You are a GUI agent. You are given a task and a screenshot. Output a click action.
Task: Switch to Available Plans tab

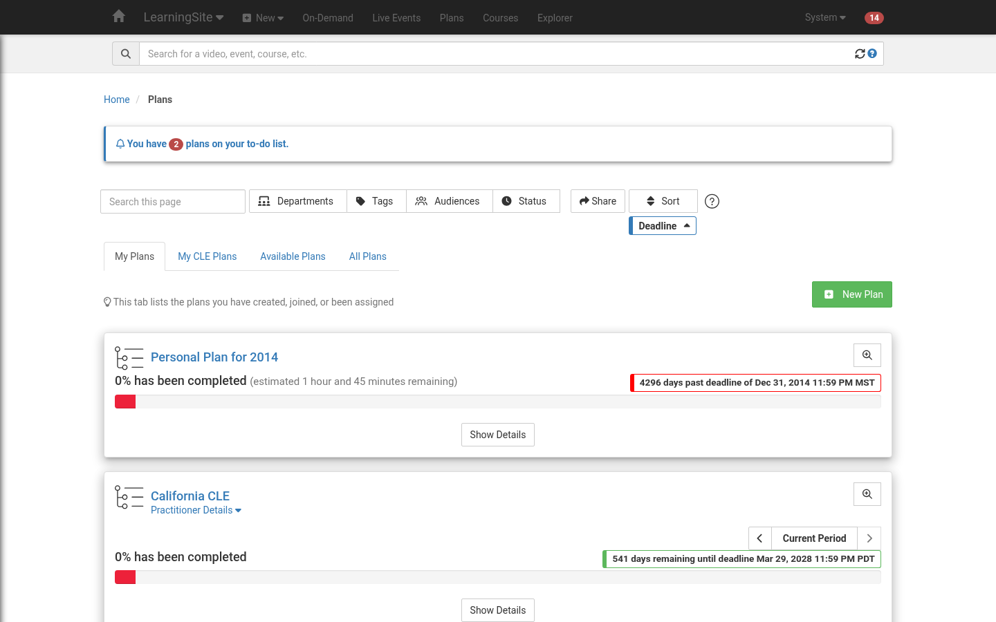[293, 256]
